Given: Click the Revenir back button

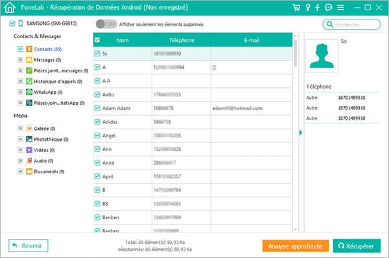Looking at the screenshot, I should (x=29, y=246).
